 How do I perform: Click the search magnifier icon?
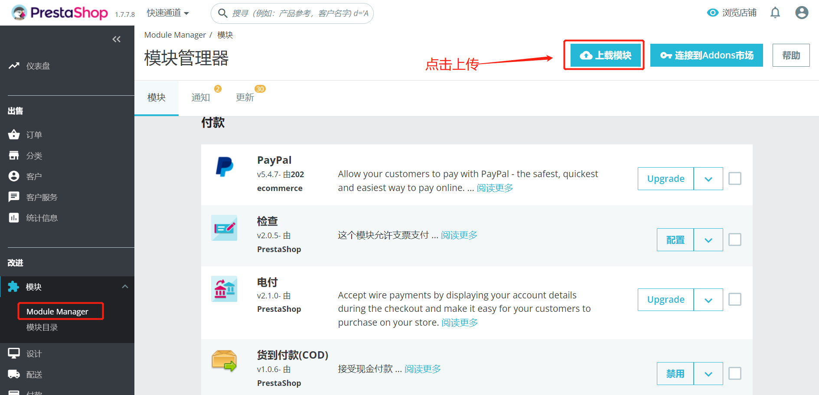pos(222,13)
